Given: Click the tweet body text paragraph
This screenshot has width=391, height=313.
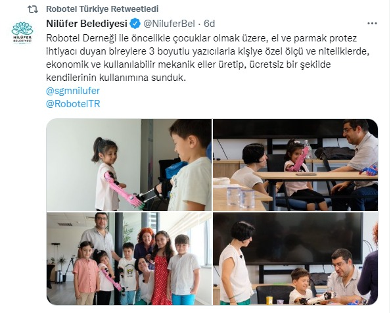Looking at the screenshot, I should tap(208, 58).
